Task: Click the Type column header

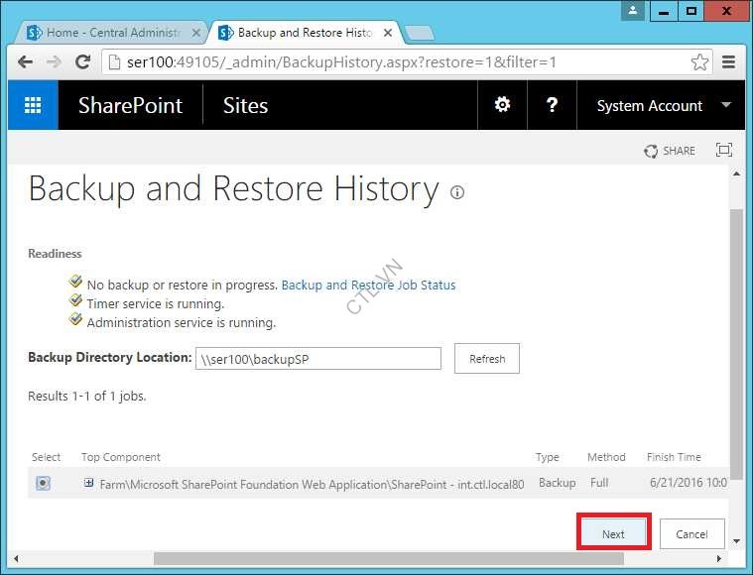Action: (548, 457)
